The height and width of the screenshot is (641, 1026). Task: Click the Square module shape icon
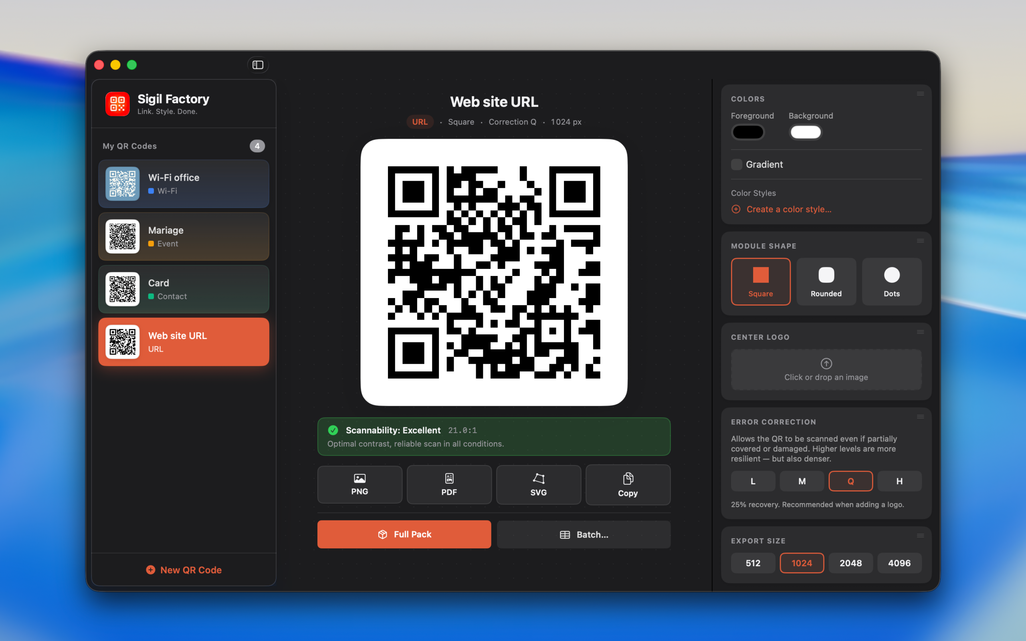(x=761, y=275)
